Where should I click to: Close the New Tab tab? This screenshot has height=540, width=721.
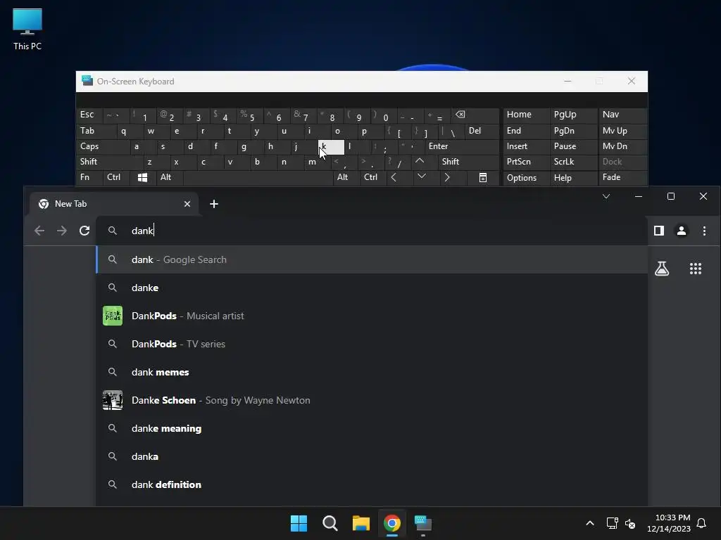tap(187, 204)
